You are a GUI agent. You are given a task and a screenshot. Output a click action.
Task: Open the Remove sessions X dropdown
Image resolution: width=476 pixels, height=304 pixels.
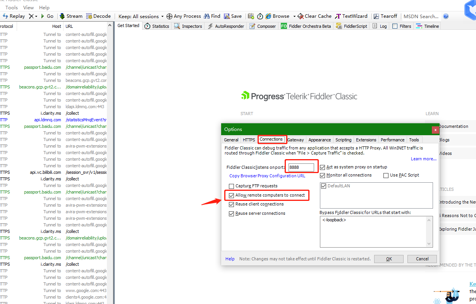(x=33, y=16)
